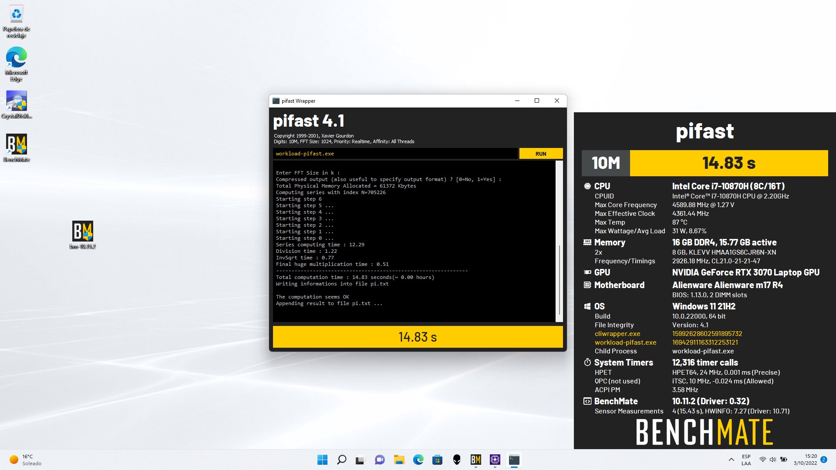836x470 pixels.
Task: Click the NVIDIA GeForce RTX 3070 Laptop GPU text
Action: pos(746,272)
